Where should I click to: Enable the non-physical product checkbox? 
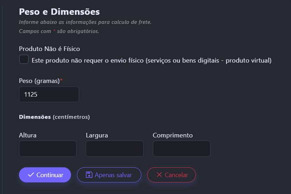click(x=24, y=59)
